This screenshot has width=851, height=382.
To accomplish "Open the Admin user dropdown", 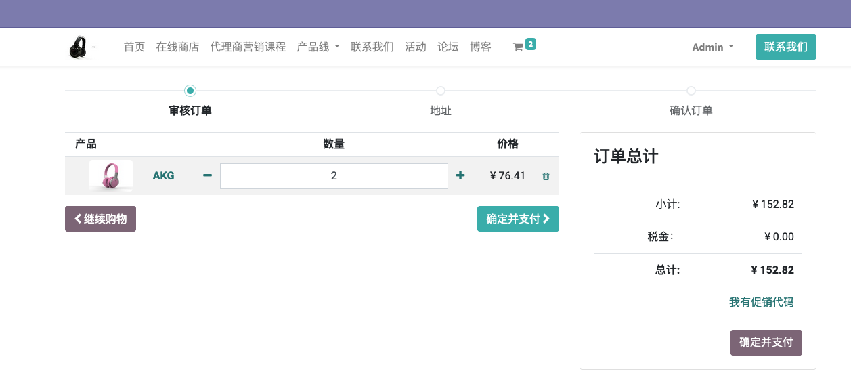I will (x=712, y=47).
